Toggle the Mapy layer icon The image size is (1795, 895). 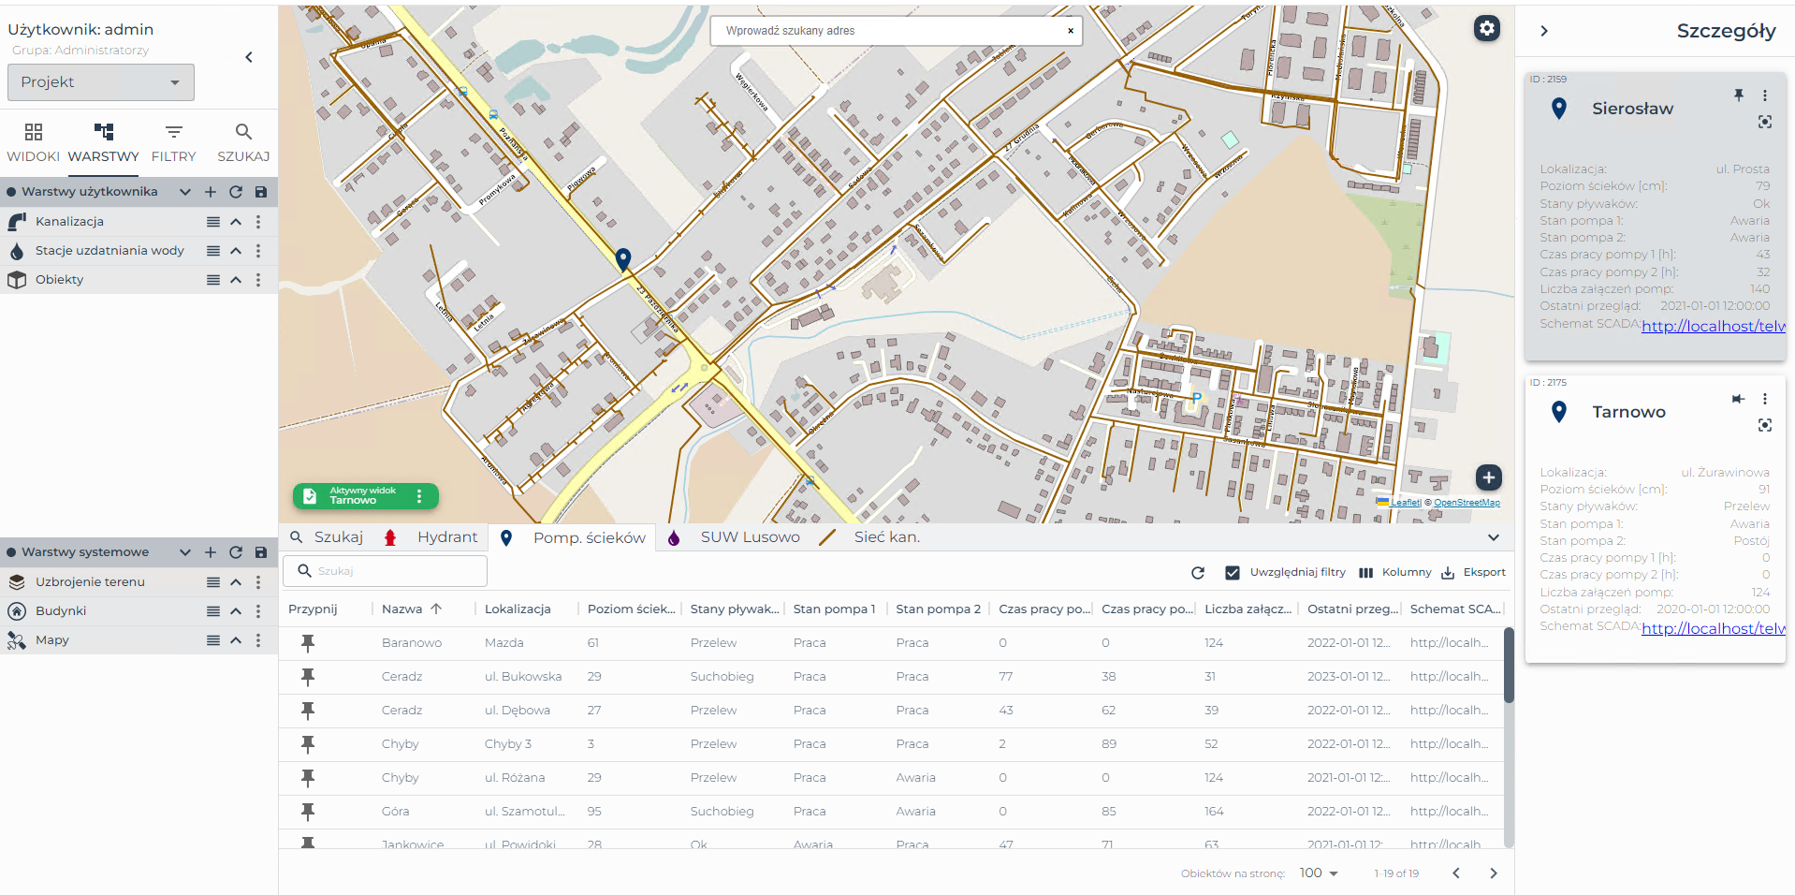(x=17, y=640)
